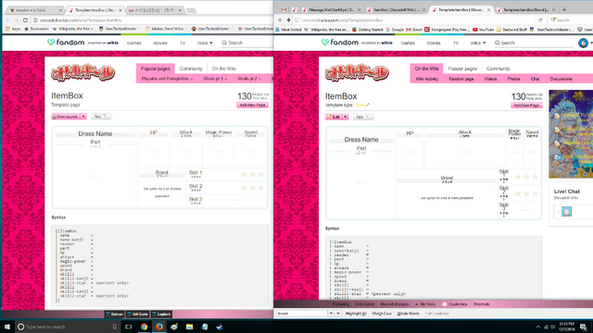Click Otocadoll wiki logo in left window
The image size is (593, 333).
click(83, 72)
